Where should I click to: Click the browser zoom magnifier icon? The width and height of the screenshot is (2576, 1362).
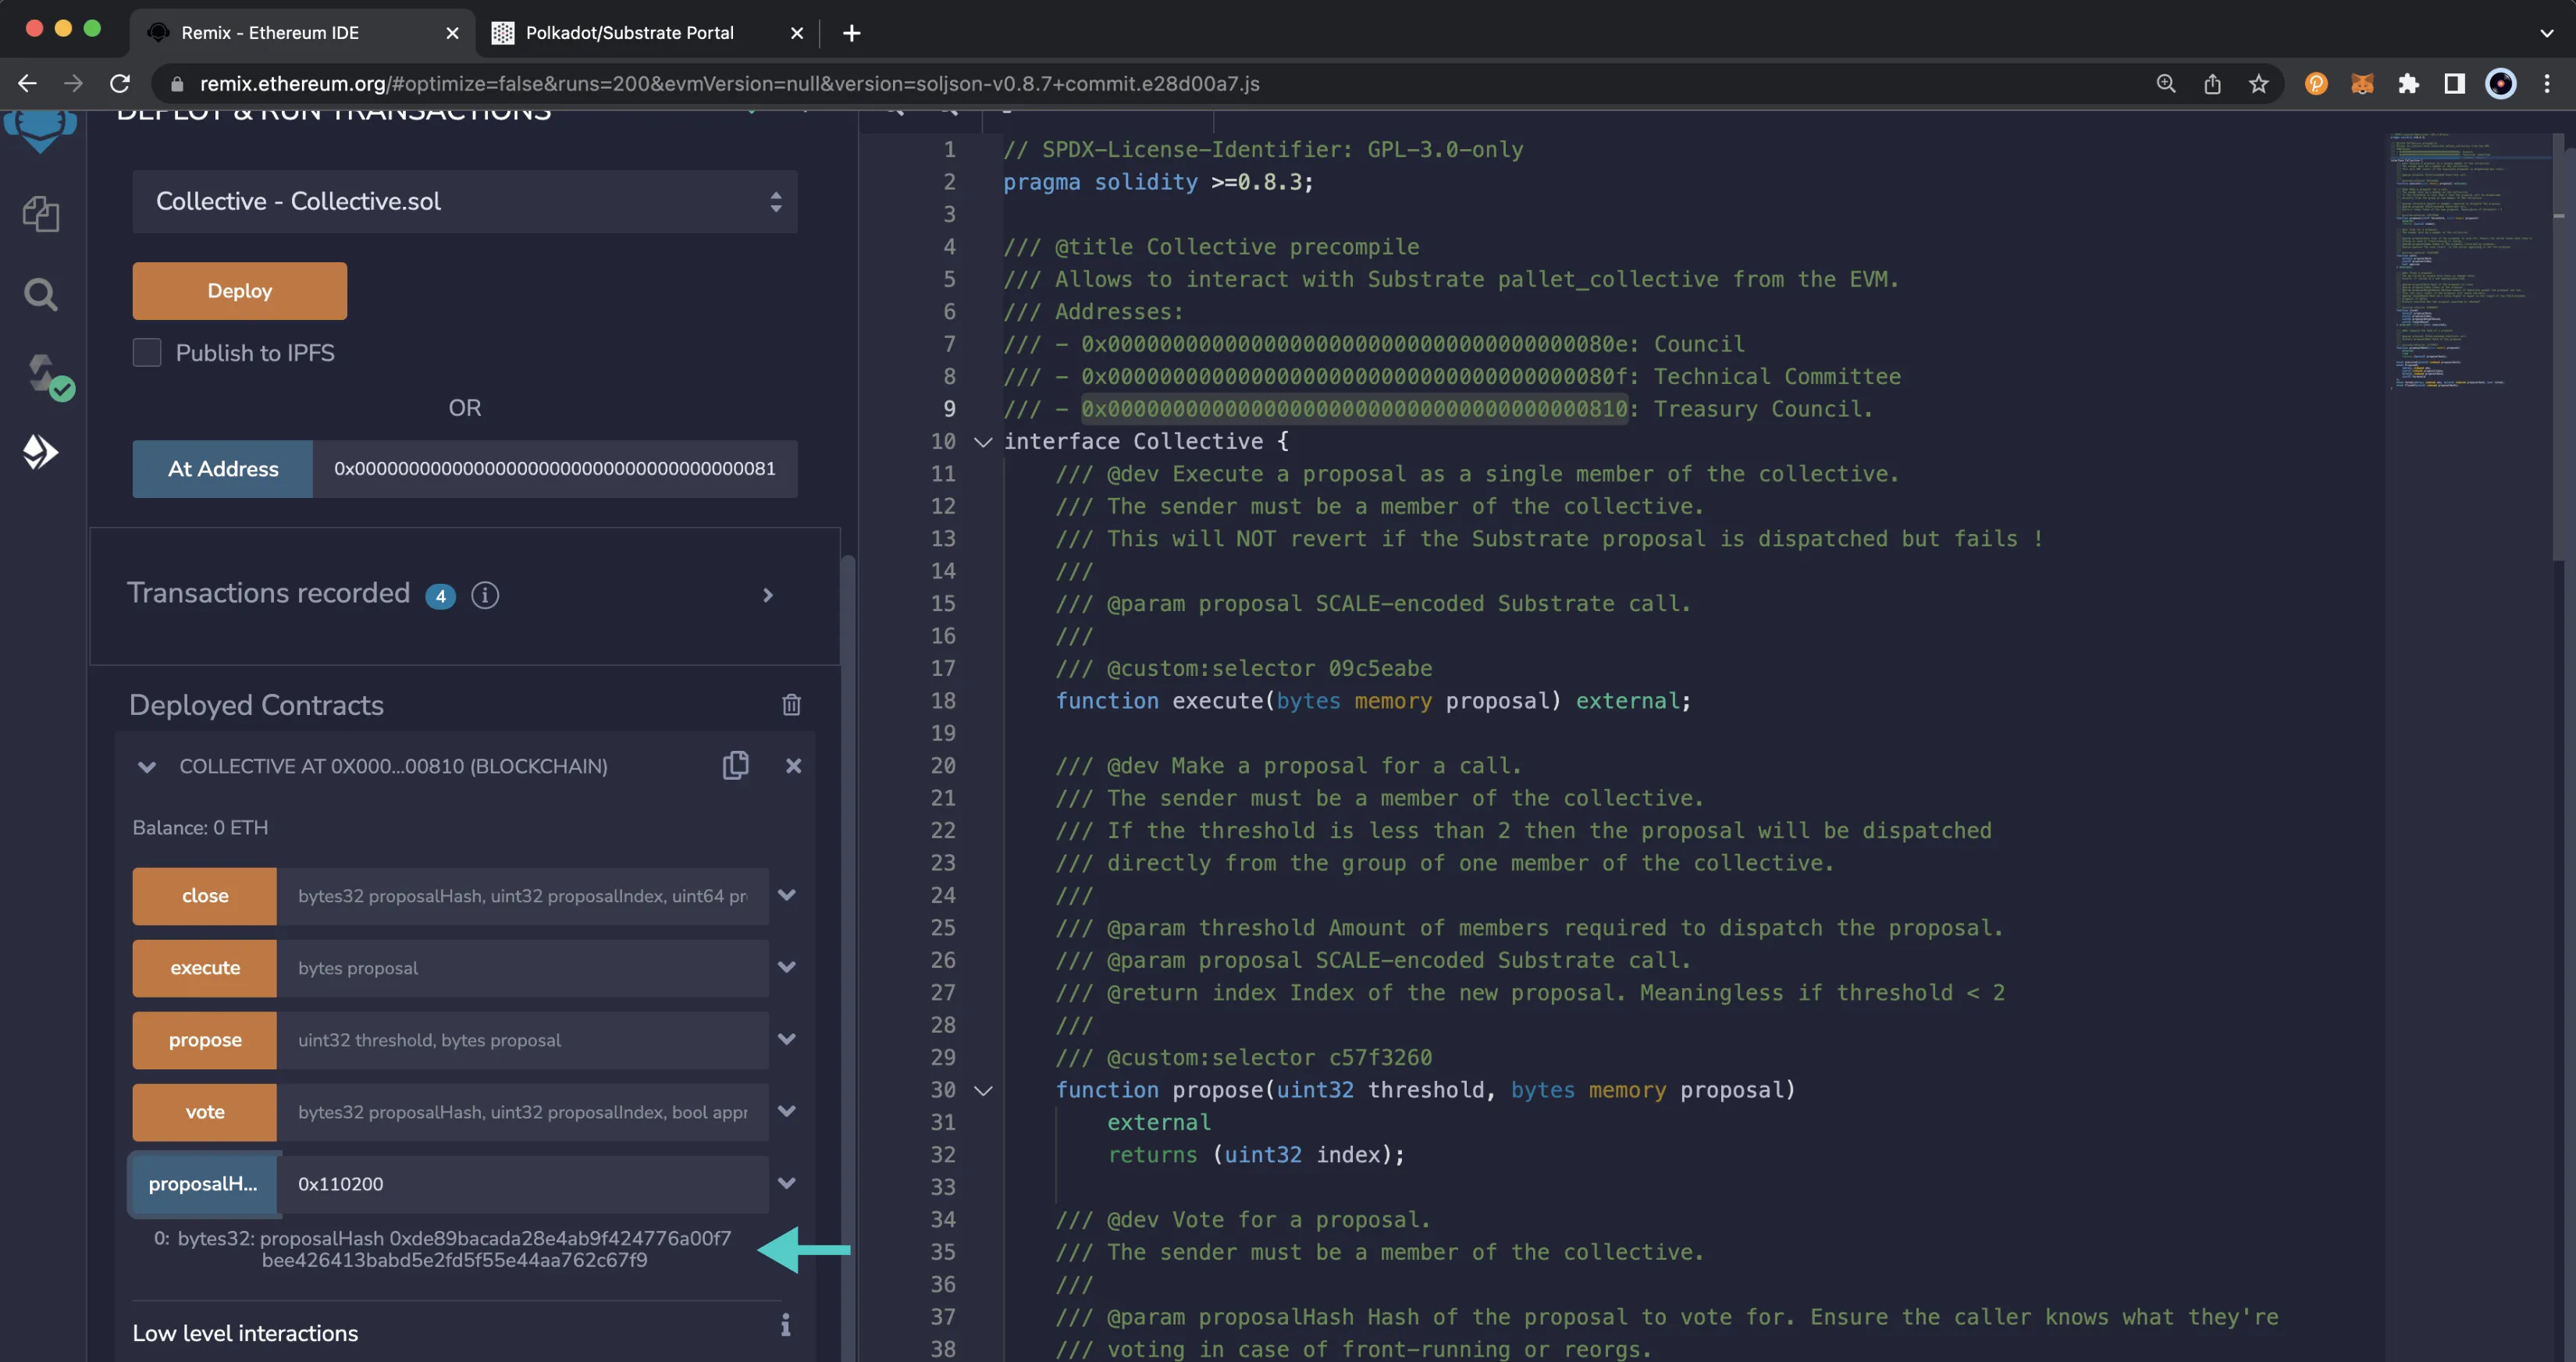coord(2166,84)
